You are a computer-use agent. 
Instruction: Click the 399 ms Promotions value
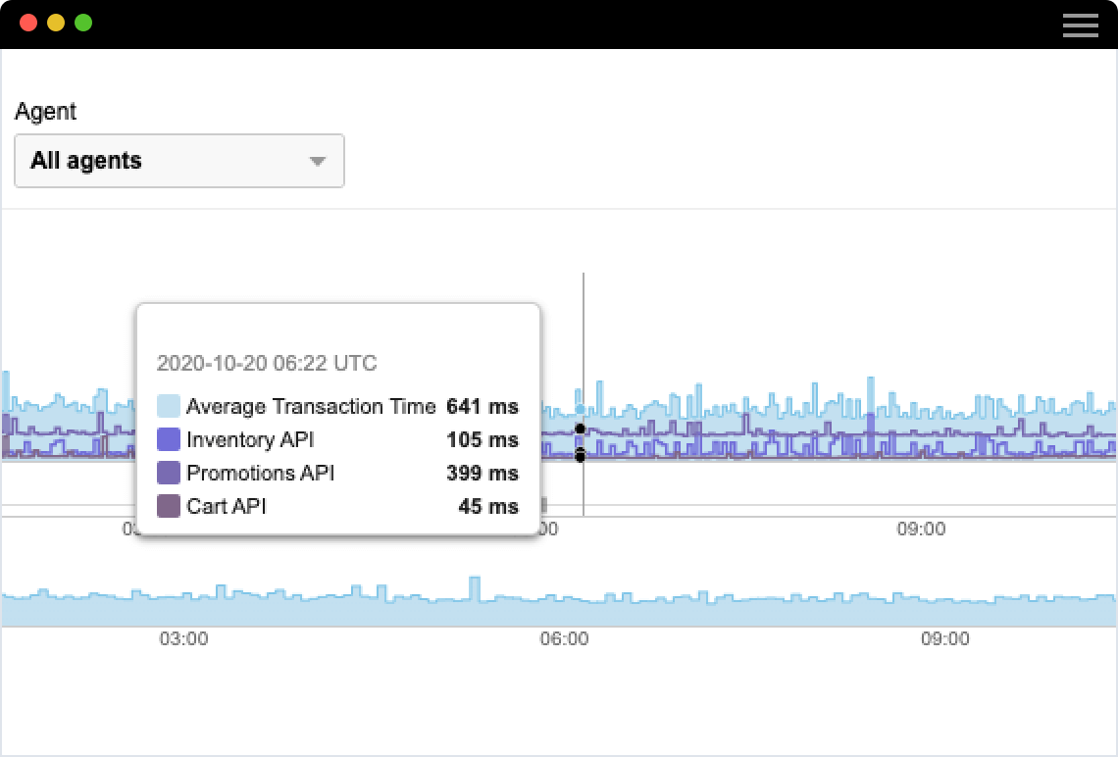(482, 474)
